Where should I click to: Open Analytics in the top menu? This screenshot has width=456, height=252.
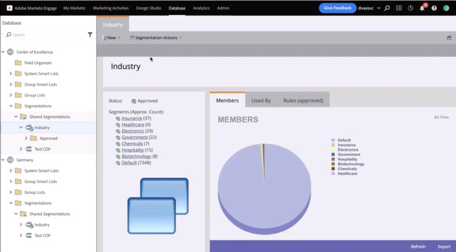pyautogui.click(x=201, y=8)
